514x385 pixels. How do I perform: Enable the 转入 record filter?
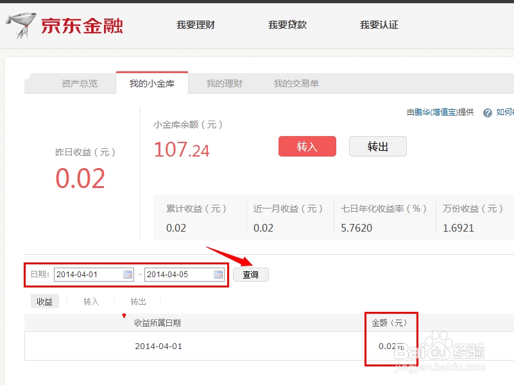point(90,301)
